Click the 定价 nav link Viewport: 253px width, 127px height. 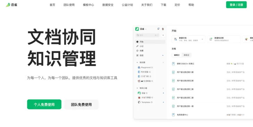click(x=177, y=5)
